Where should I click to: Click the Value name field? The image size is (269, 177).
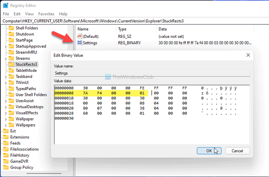coord(152,73)
